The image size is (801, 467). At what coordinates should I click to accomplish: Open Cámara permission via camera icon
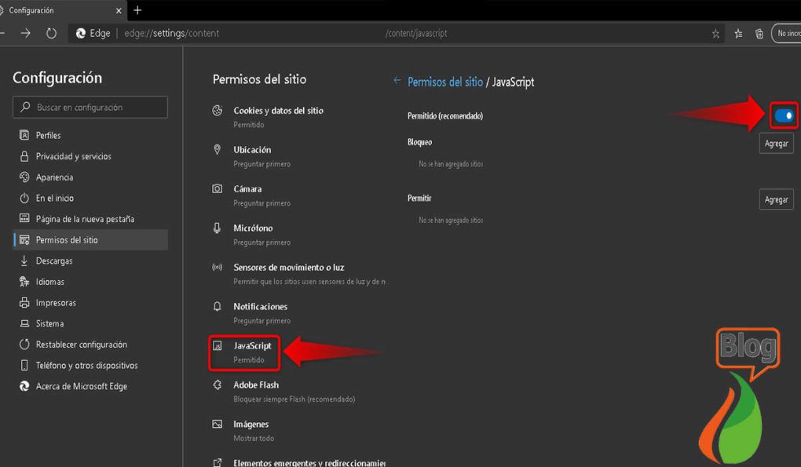(218, 188)
